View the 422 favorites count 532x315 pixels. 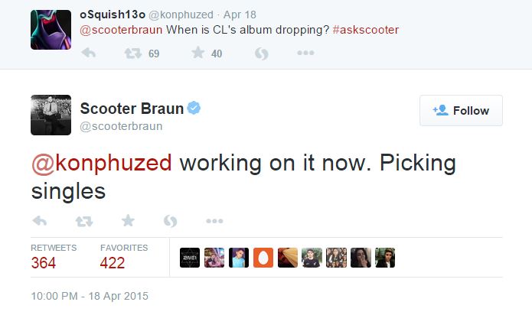pos(113,263)
